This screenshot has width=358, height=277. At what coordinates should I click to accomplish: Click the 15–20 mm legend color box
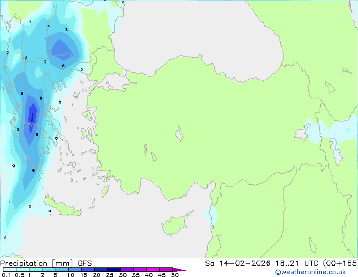88,270
